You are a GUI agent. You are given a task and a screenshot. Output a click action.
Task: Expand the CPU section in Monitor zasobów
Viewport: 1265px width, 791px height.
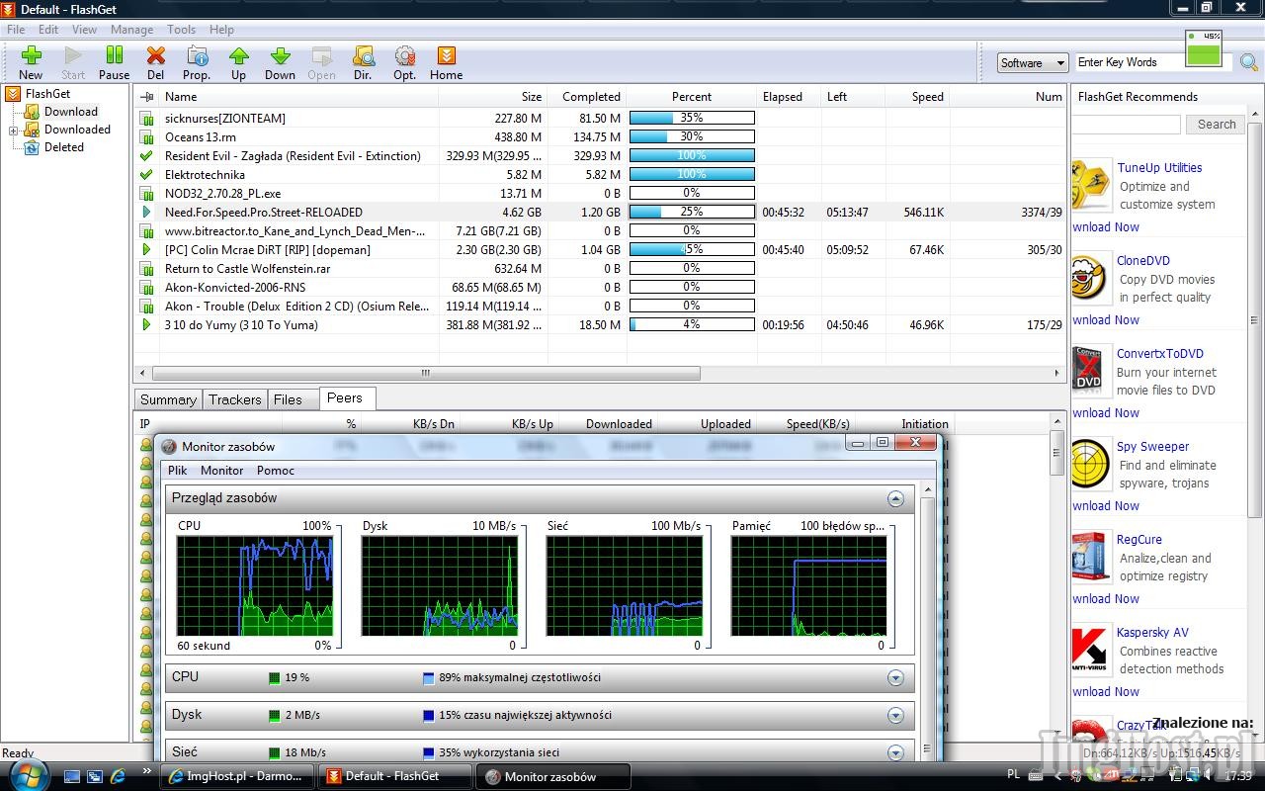click(895, 678)
